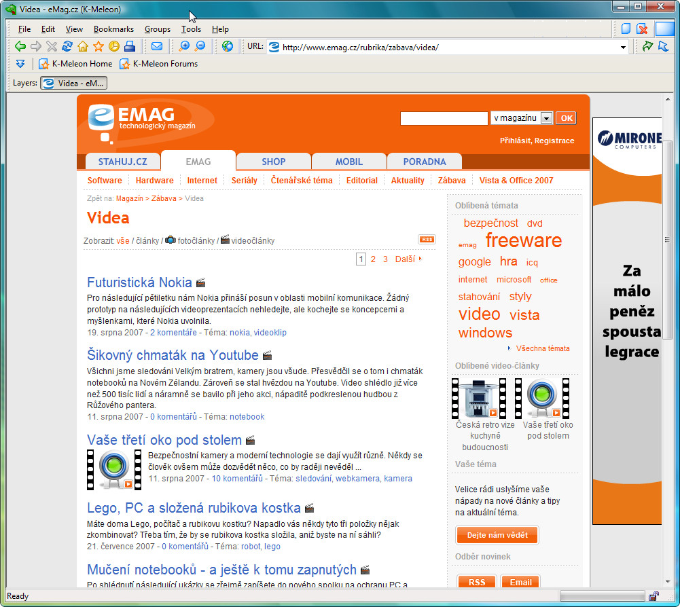Select the 'Videa - eM...' layer tab
This screenshot has width=680, height=607.
click(x=74, y=83)
